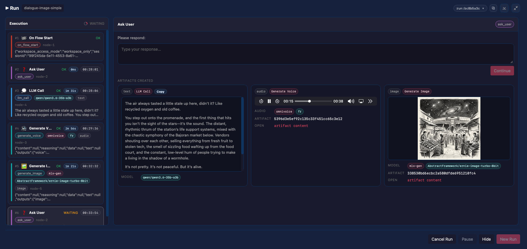
Task: Pause the audio playback
Action: click(269, 101)
